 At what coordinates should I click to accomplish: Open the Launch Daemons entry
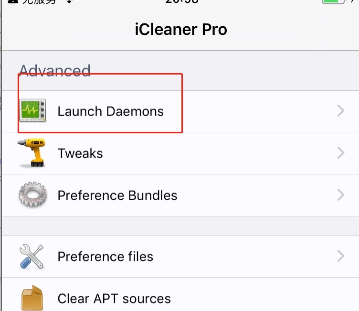click(x=180, y=111)
